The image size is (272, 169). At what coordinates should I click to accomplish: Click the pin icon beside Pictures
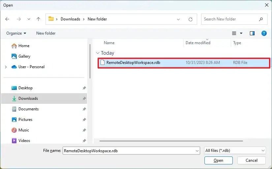[84, 120]
